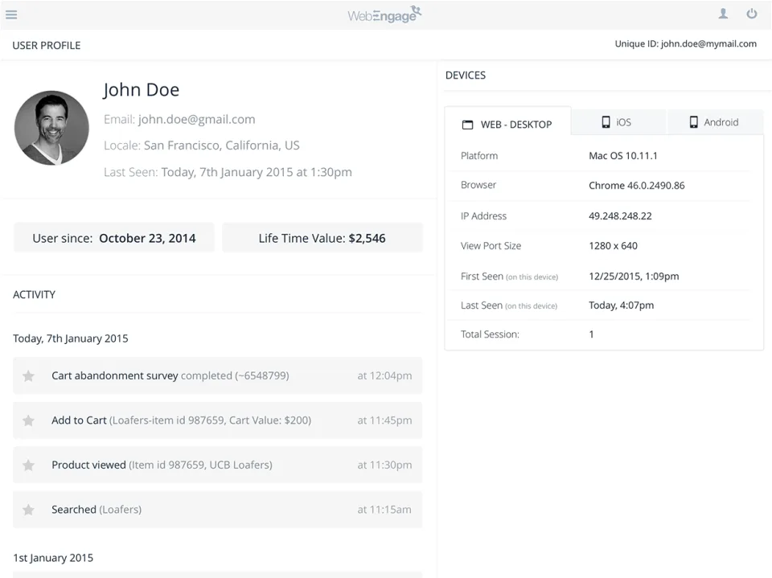Click the Life Time Value $2,546 box
772x578 pixels.
tap(322, 238)
